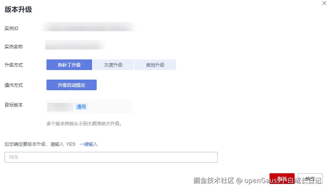This screenshot has width=327, height=190.
Task: Select 热补丁升级 upgrade method
Action: tap(69, 65)
